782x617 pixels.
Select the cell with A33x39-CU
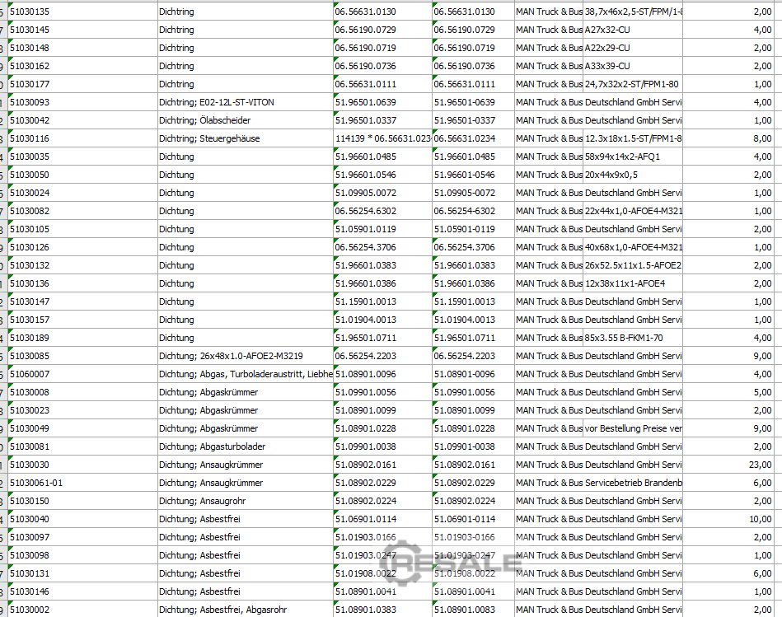click(598, 66)
